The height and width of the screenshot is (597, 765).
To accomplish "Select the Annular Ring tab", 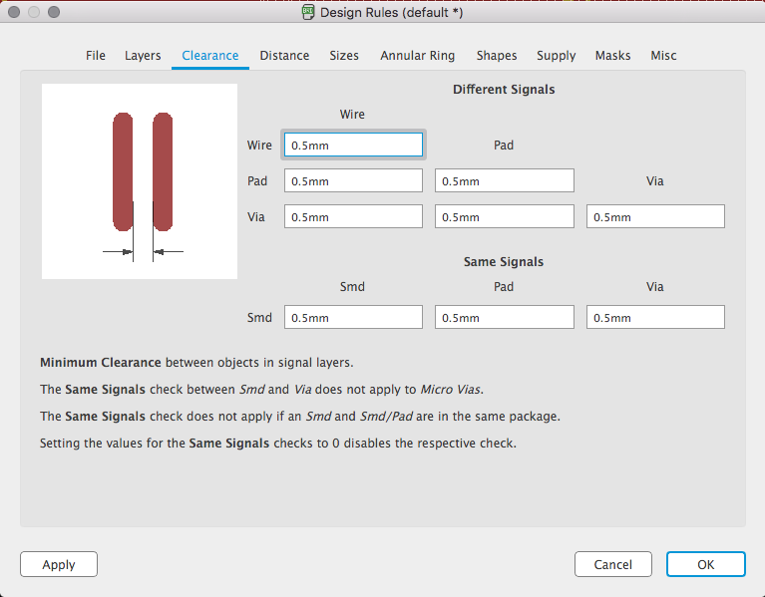I will click(x=418, y=56).
